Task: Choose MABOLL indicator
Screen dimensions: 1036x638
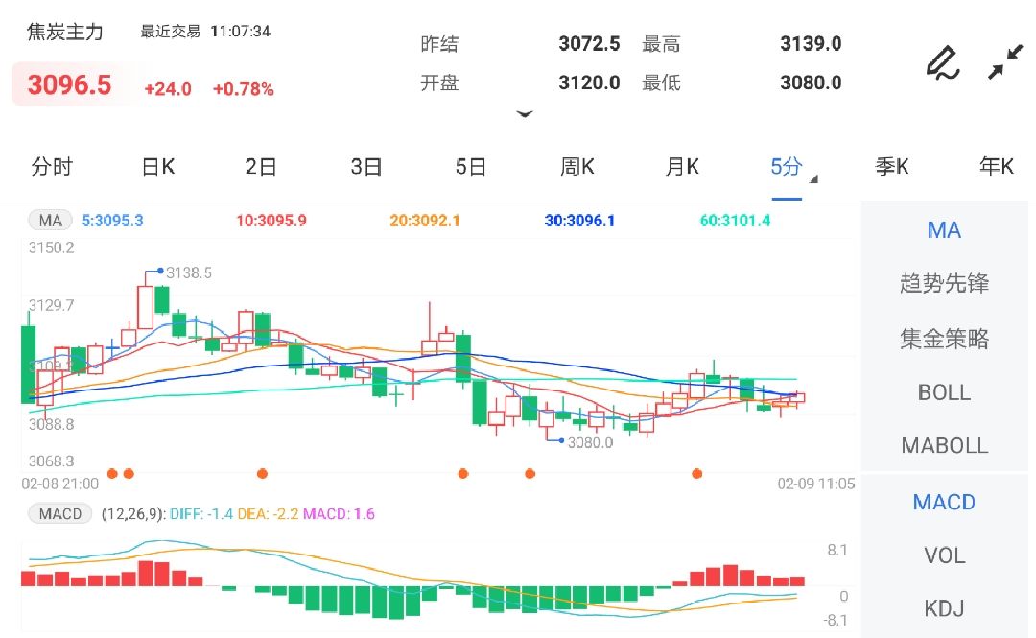Action: click(944, 445)
